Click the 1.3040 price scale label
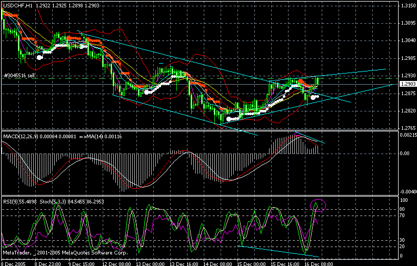This screenshot has height=266, width=417. [x=406, y=40]
